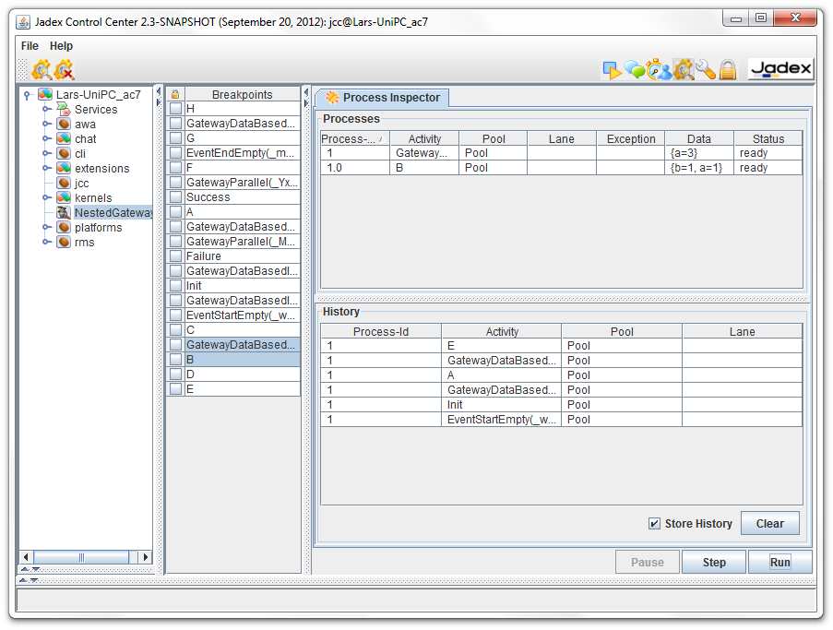The width and height of the screenshot is (833, 630).
Task: Open the chat tool via speech bubbles icon
Action: (633, 69)
